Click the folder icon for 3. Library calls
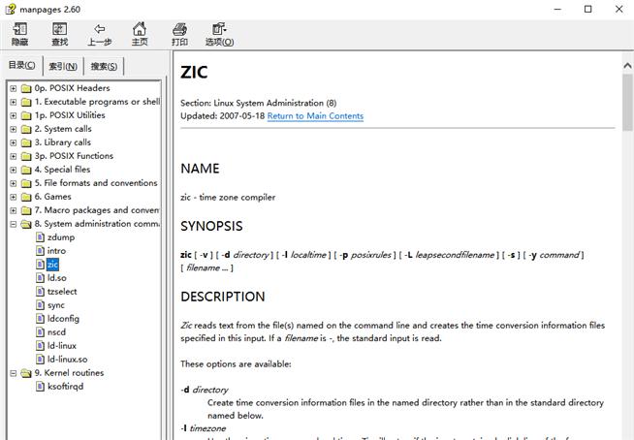The height and width of the screenshot is (440, 634). pos(26,142)
